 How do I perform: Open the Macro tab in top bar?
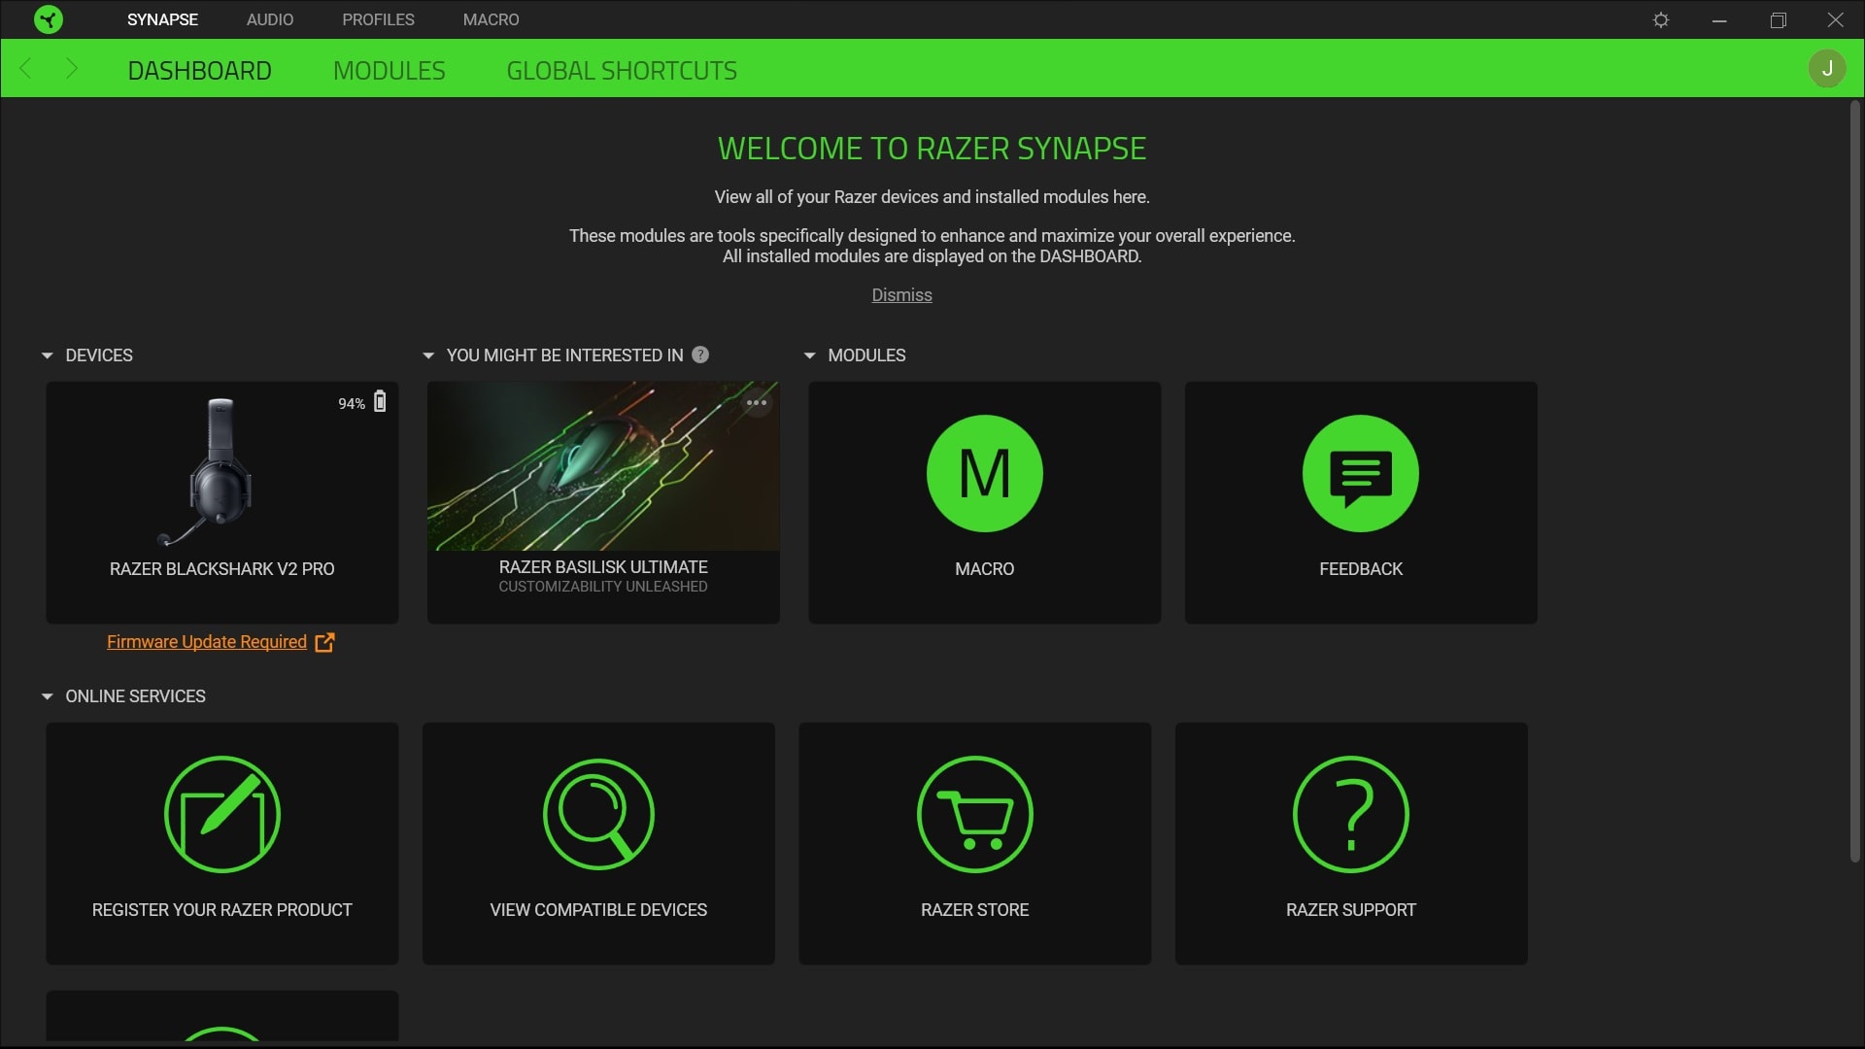coord(491,19)
